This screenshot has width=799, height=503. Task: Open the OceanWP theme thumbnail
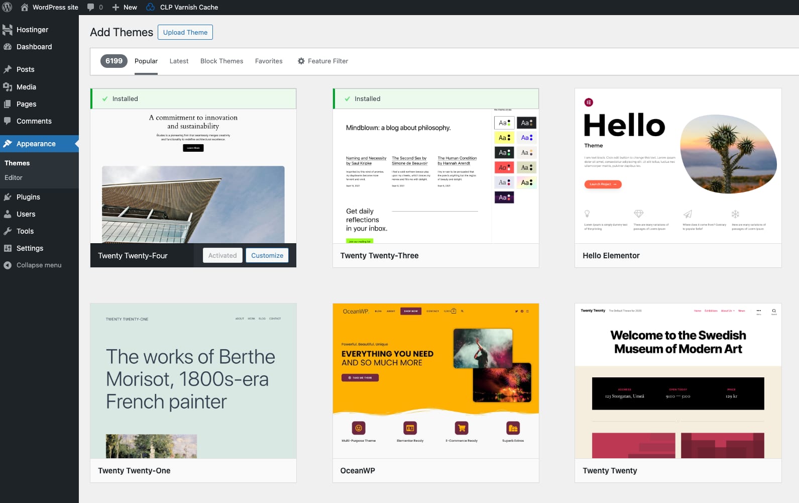tap(435, 380)
